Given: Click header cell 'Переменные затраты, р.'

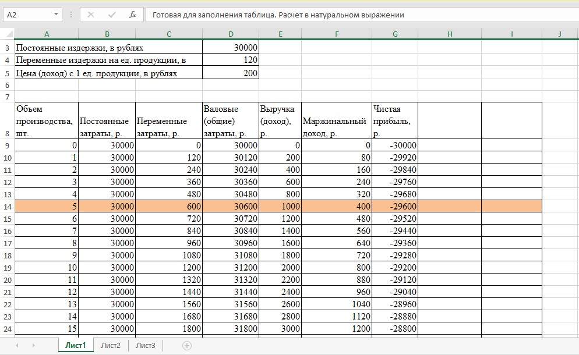Looking at the screenshot, I should click(x=169, y=120).
